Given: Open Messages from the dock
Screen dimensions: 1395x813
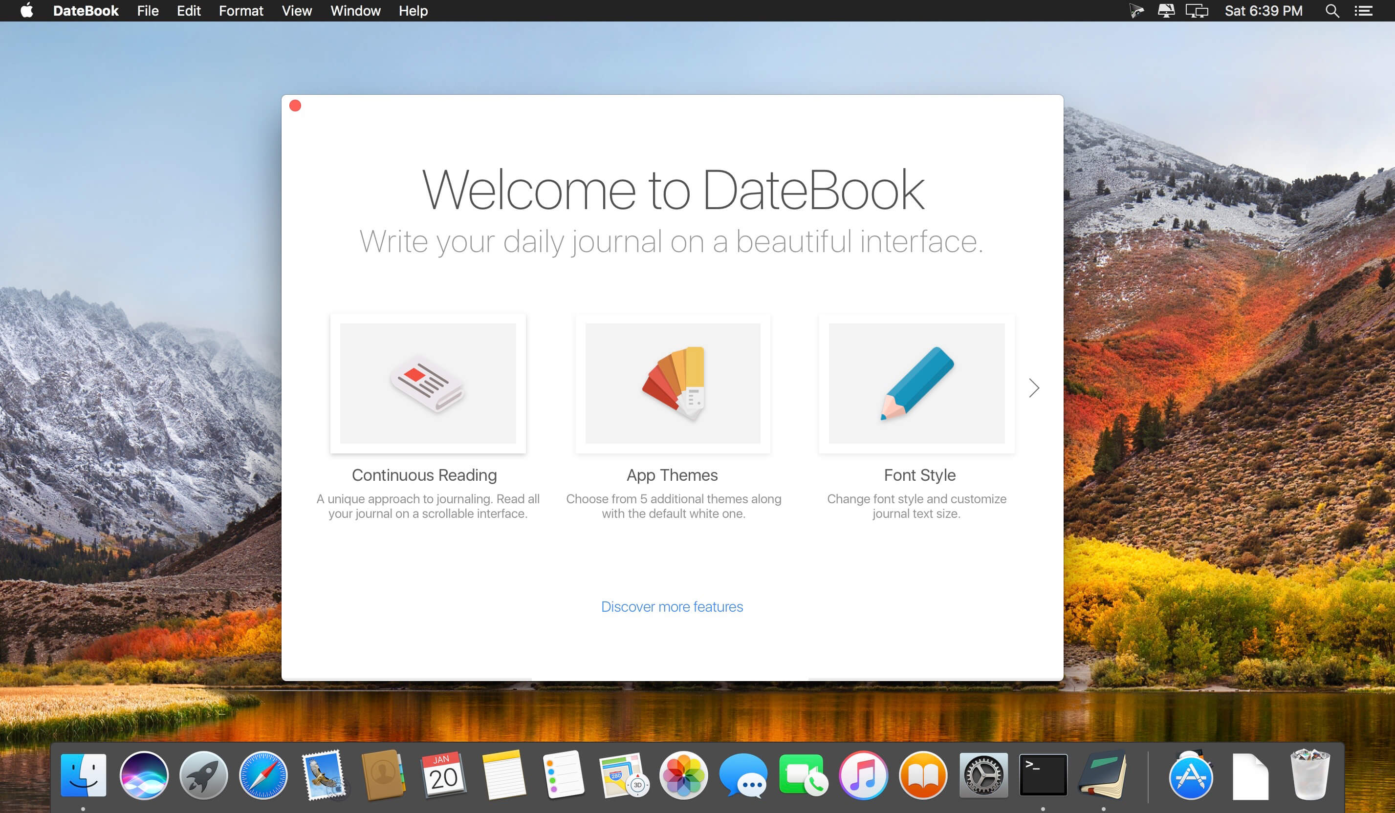Looking at the screenshot, I should [743, 775].
